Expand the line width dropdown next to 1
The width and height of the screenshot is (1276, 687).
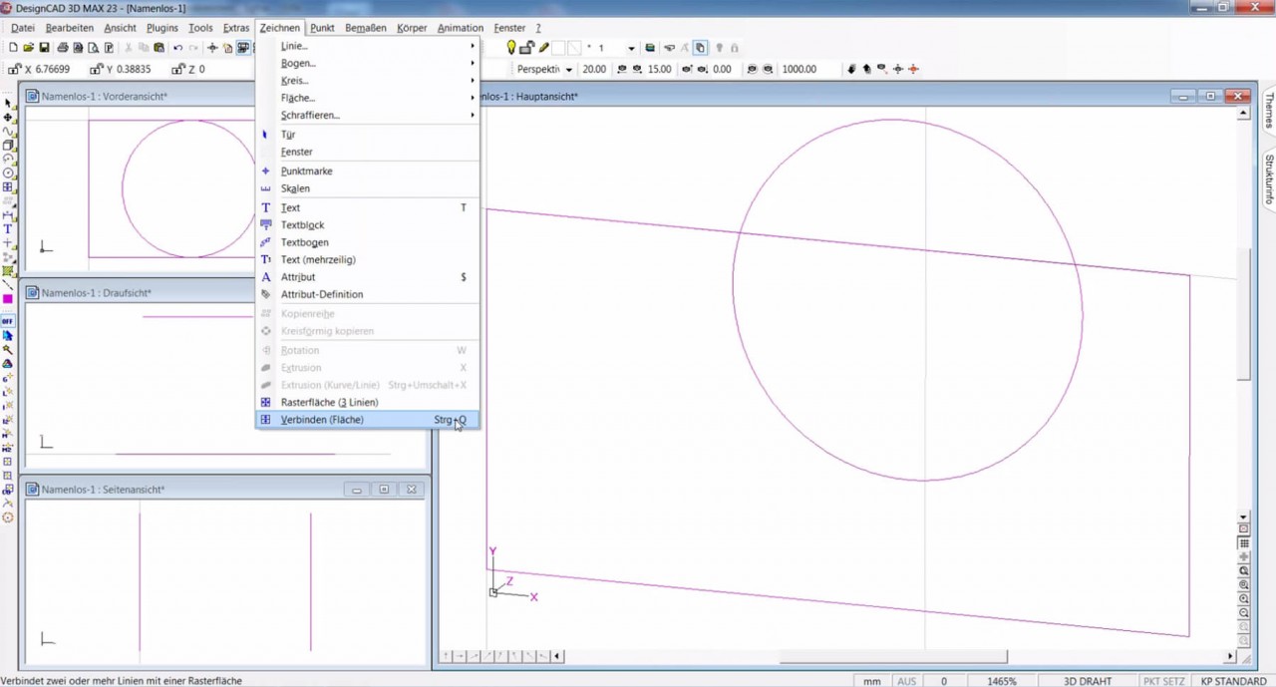631,47
